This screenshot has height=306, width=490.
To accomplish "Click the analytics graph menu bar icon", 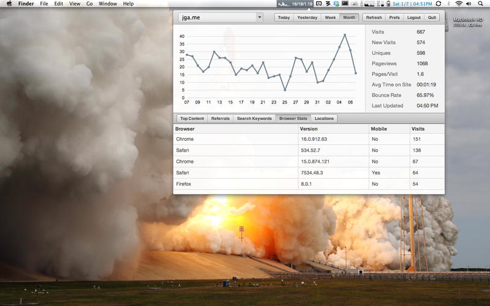I will 283,4.
